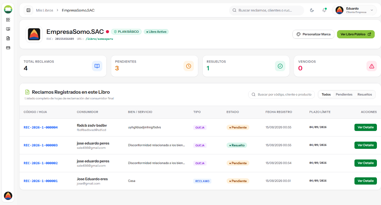Click the Eduardo user avatar
The image size is (381, 205).
pyautogui.click(x=339, y=10)
